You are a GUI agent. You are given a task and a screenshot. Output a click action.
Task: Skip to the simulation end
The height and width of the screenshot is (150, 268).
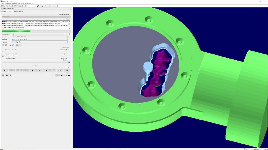tap(67, 70)
